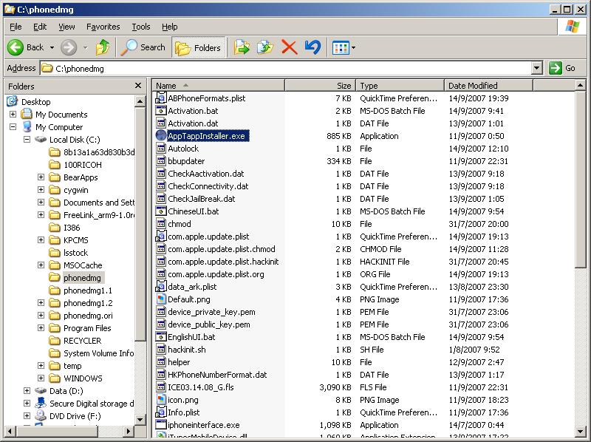Expand the Program Files folder node
591x442 pixels.
click(41, 327)
